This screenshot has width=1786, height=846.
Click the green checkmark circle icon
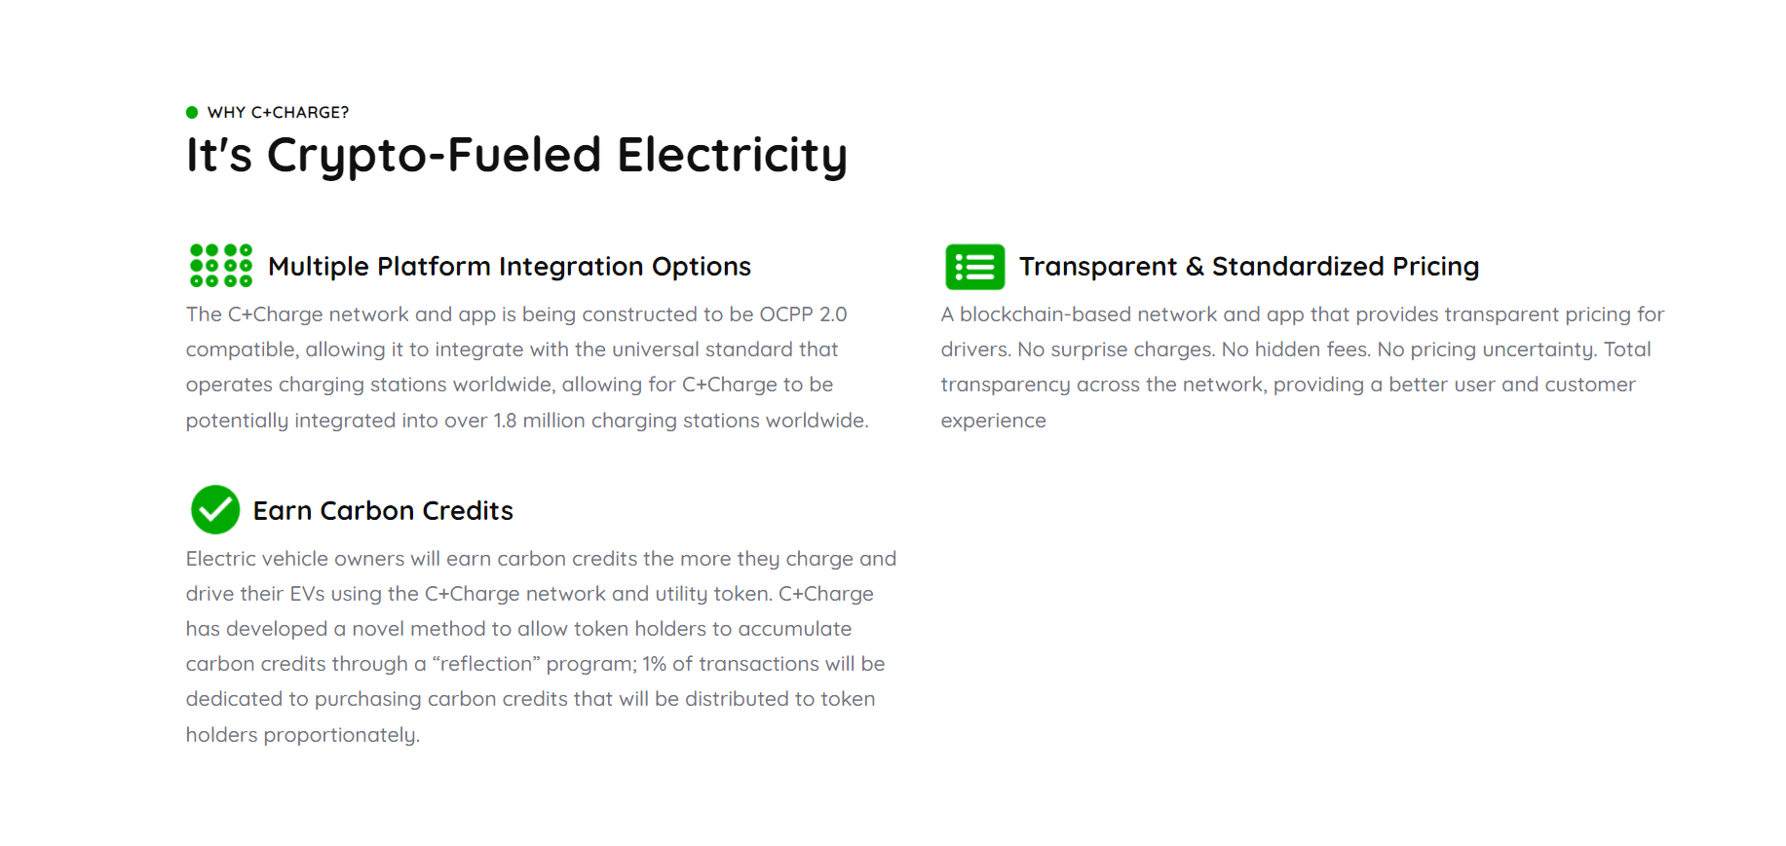point(215,509)
